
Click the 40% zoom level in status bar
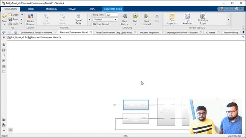(x=125, y=136)
